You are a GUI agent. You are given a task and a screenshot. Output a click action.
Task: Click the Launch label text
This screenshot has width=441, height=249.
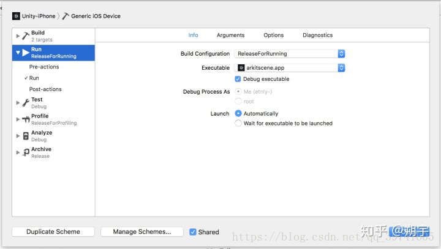[x=220, y=114]
